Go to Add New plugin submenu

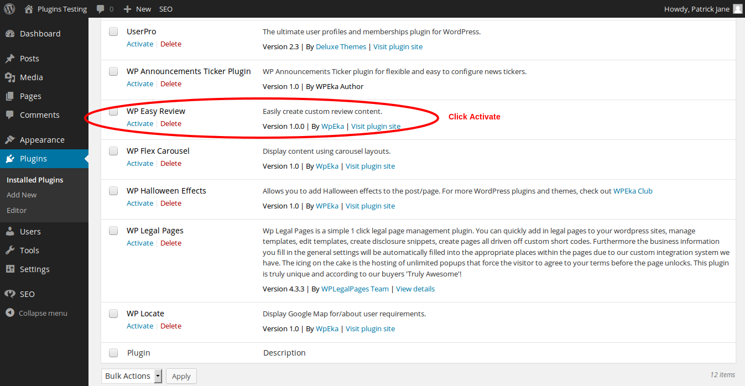click(22, 195)
